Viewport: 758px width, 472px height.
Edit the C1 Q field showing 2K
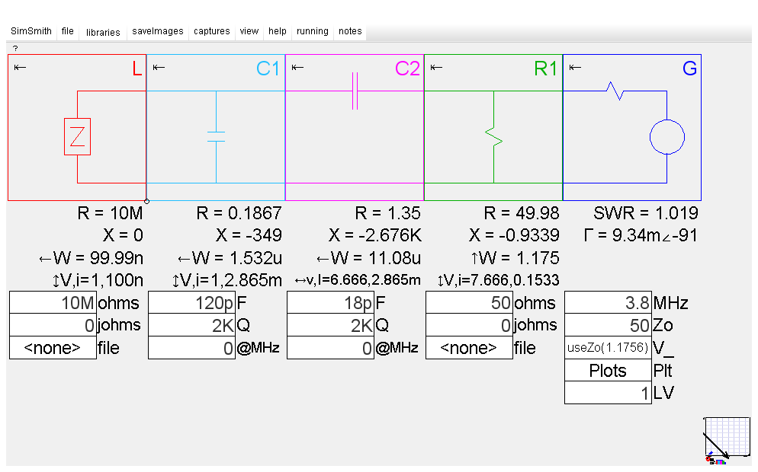pyautogui.click(x=191, y=325)
